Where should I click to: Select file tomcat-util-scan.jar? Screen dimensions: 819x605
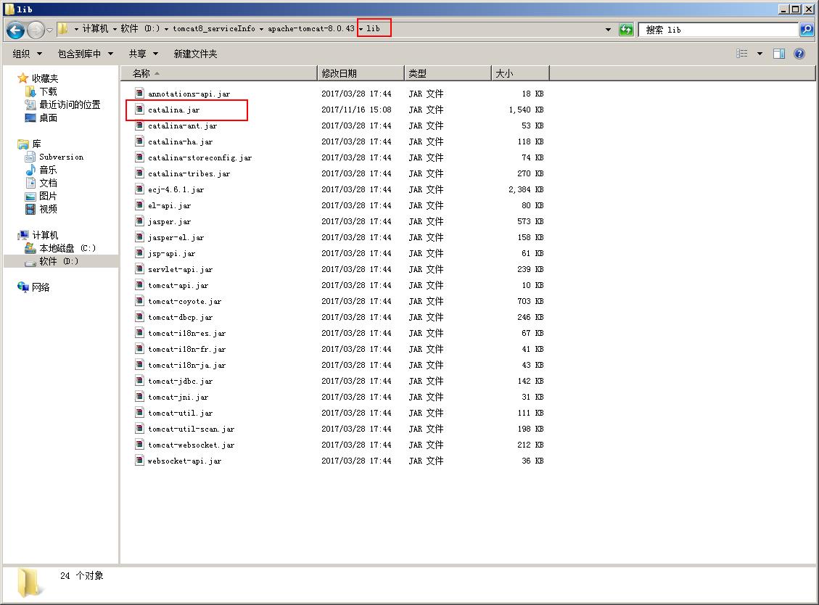click(x=192, y=429)
